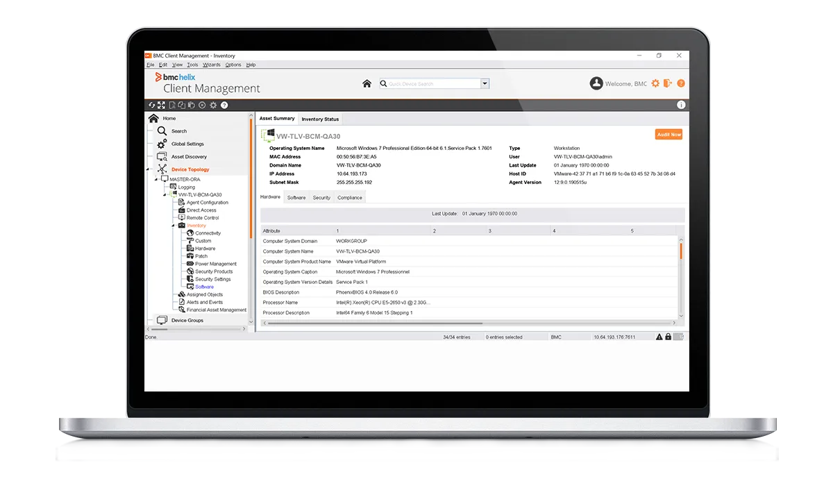
Task: Click the orange vertical scrollbar of the table
Action: pyautogui.click(x=680, y=251)
